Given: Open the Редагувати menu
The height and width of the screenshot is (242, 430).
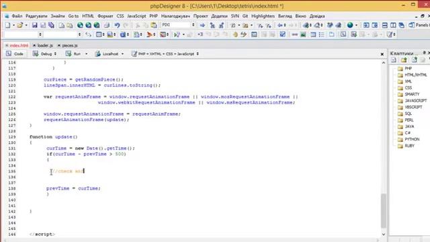Looking at the screenshot, I should [36, 16].
